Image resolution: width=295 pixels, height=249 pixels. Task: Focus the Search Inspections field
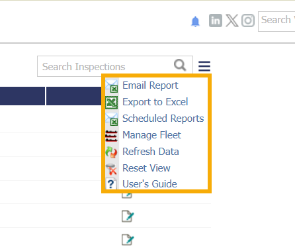click(115, 66)
